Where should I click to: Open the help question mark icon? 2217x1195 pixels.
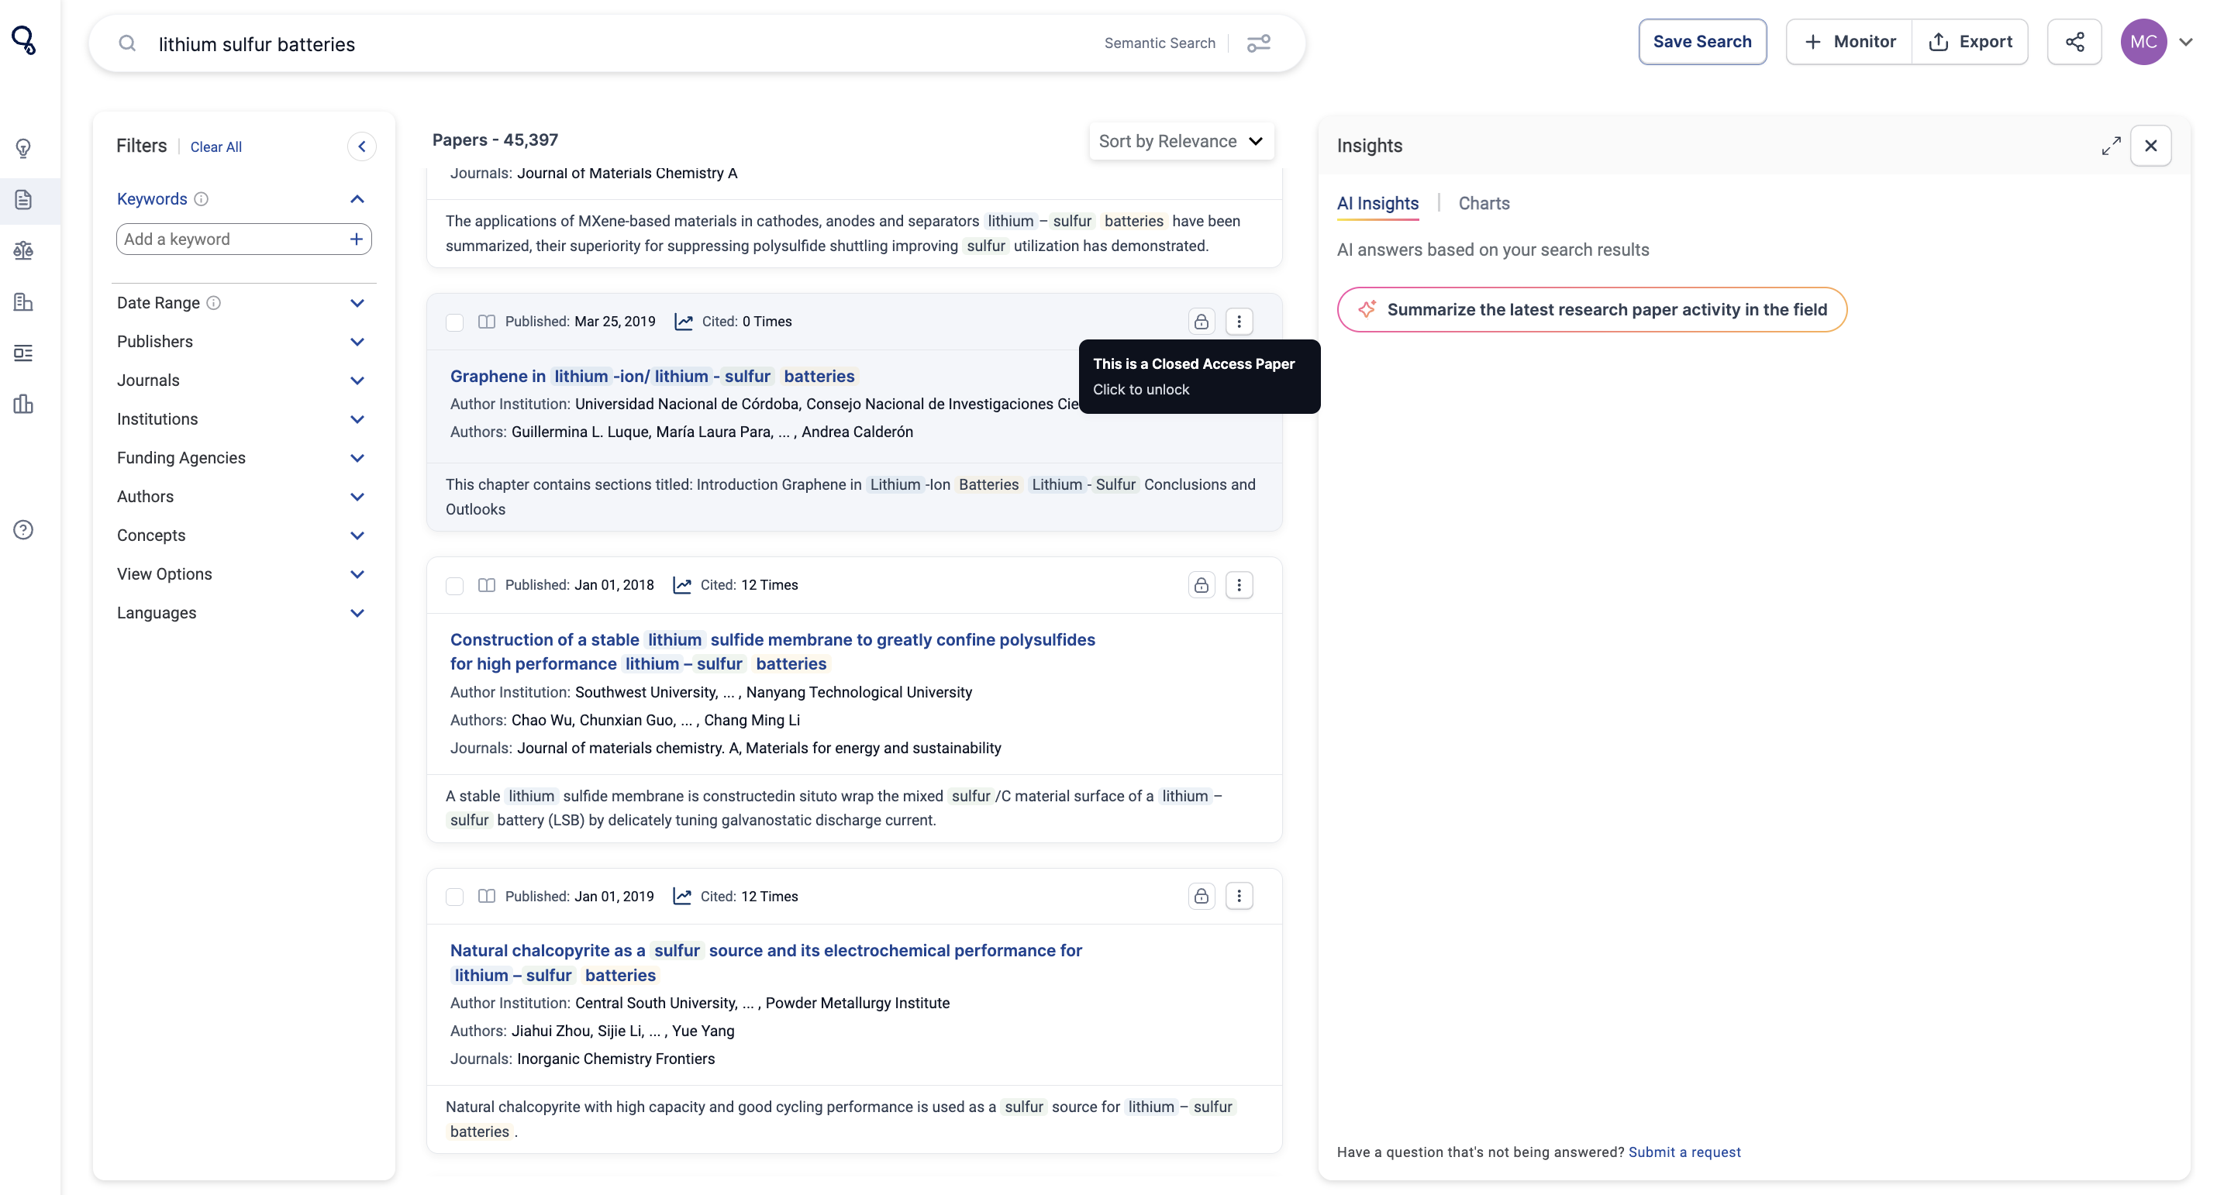click(x=23, y=530)
